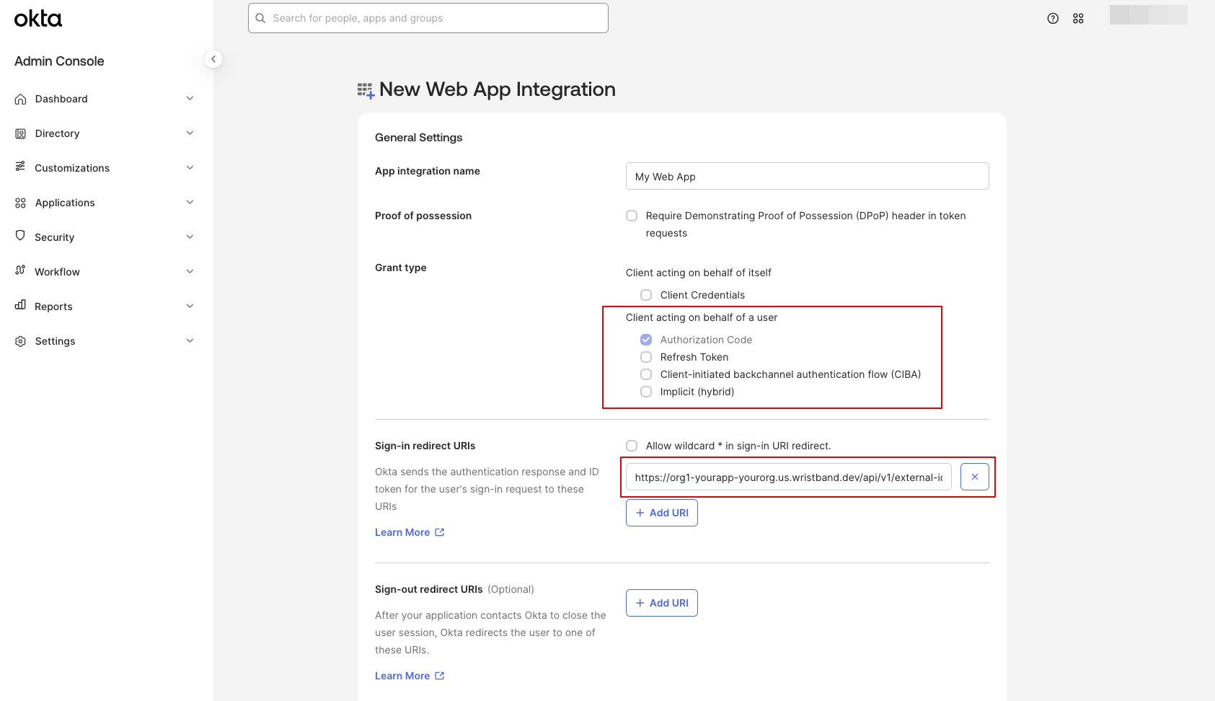Collapse the sidebar with the arrow button

(213, 59)
